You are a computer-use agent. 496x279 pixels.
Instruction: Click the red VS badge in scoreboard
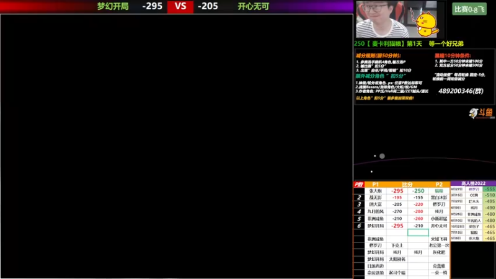pyautogui.click(x=180, y=7)
